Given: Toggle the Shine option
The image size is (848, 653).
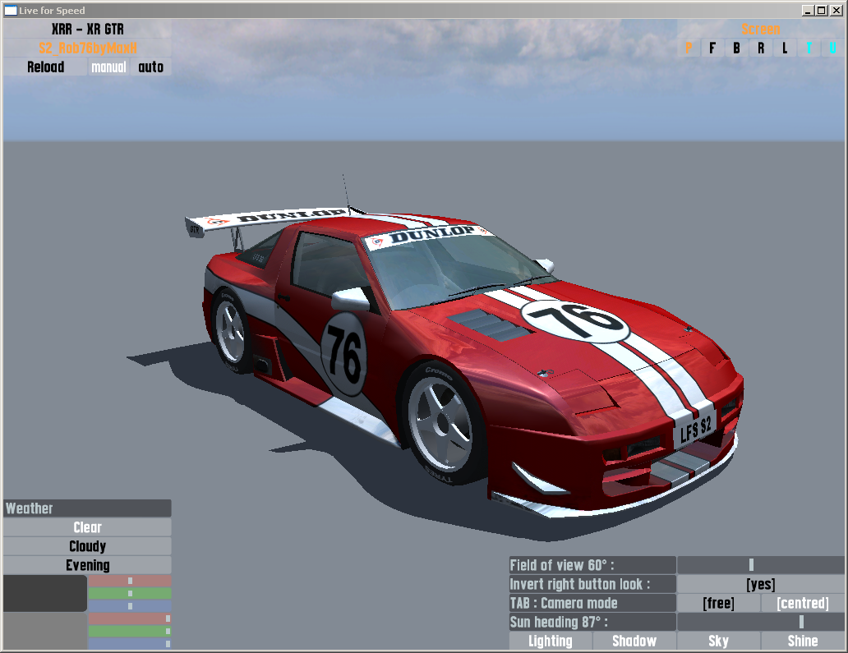Looking at the screenshot, I should 803,641.
